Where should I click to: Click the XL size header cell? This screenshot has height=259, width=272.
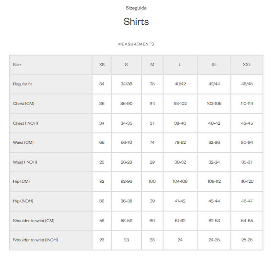[x=214, y=65]
